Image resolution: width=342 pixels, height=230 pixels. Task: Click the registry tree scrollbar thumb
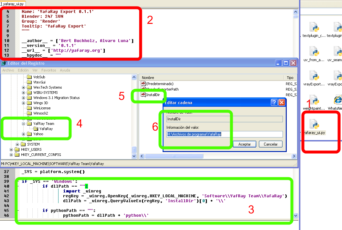134,149
